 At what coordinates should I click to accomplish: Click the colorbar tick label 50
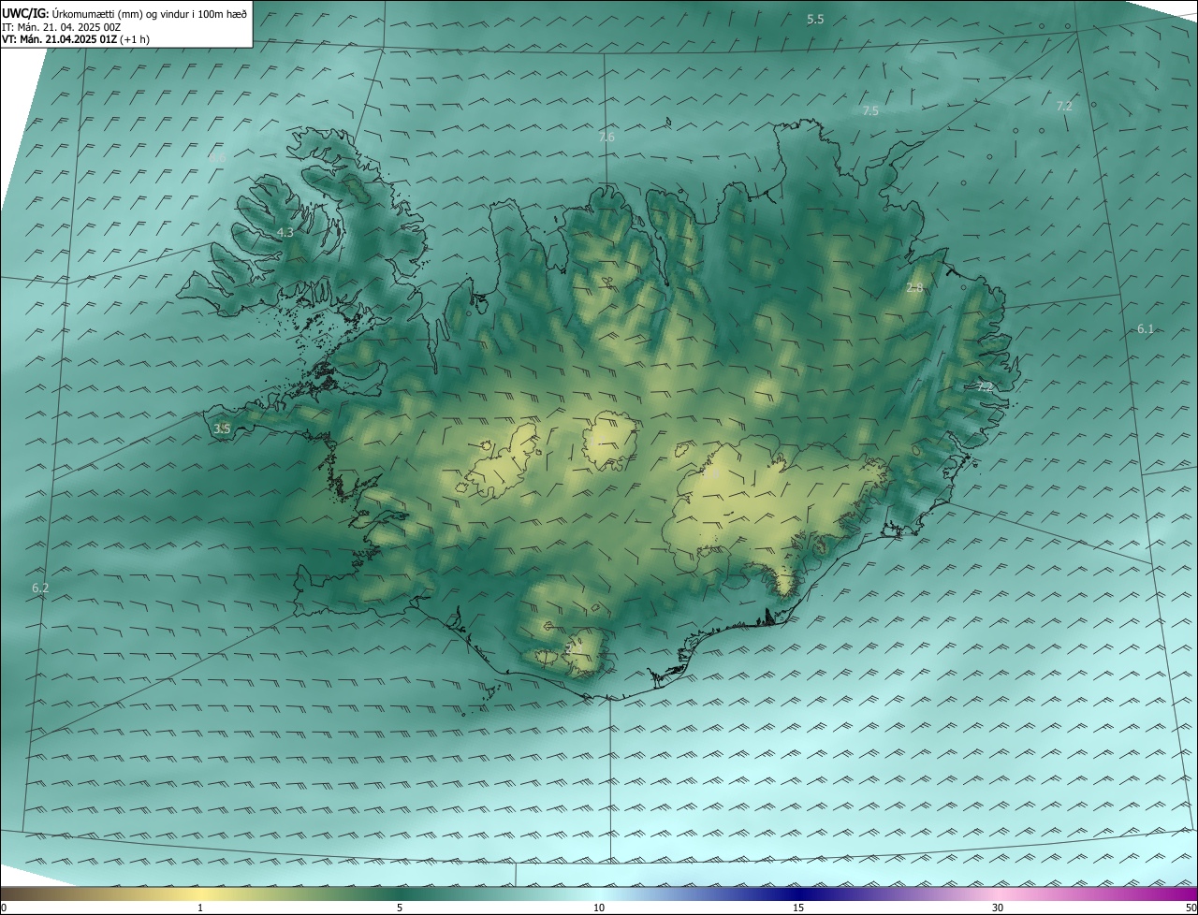[1191, 908]
